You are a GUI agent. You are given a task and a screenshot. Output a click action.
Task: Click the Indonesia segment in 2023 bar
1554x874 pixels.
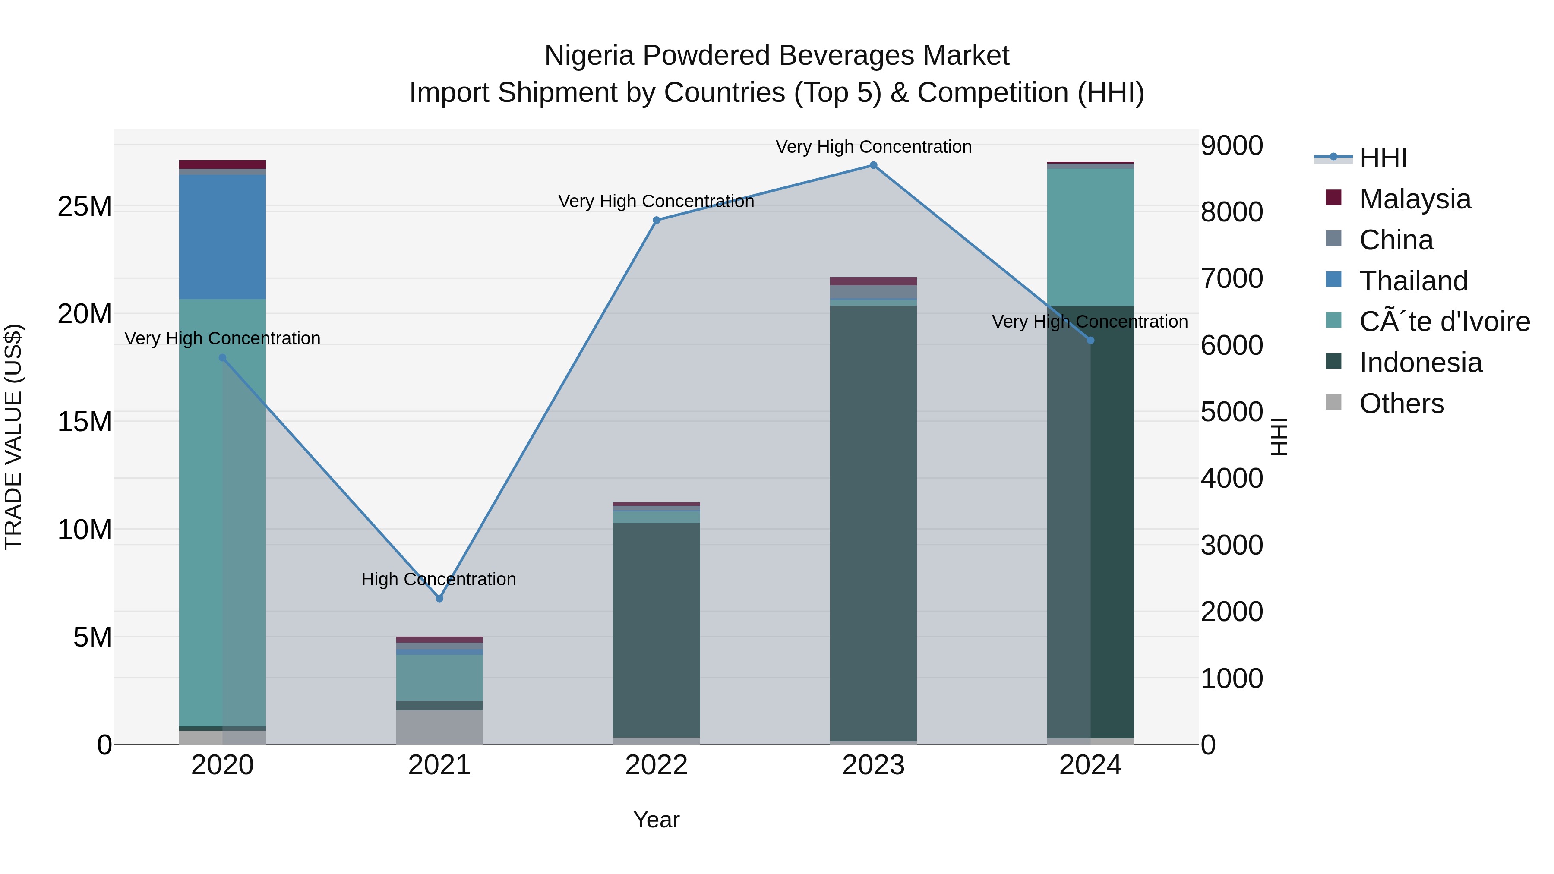pos(874,524)
